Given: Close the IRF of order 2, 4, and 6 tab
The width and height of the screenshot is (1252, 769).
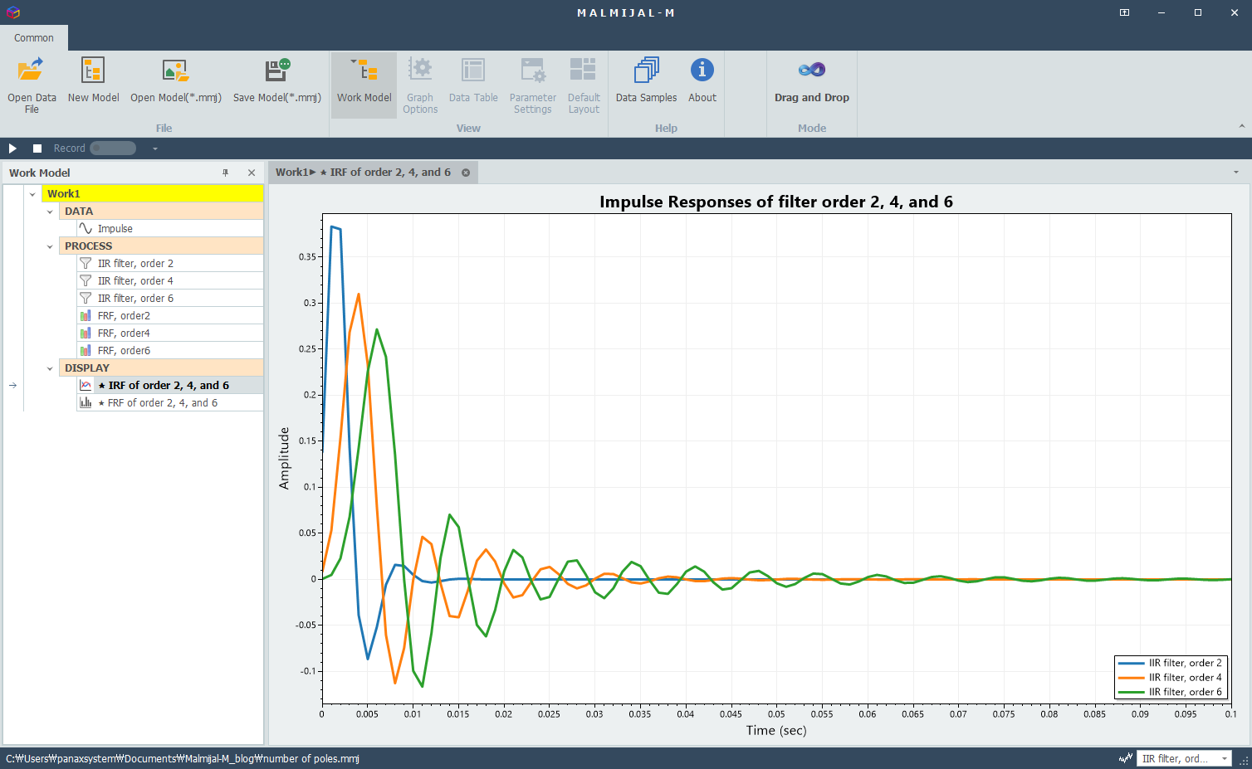Looking at the screenshot, I should (x=466, y=173).
